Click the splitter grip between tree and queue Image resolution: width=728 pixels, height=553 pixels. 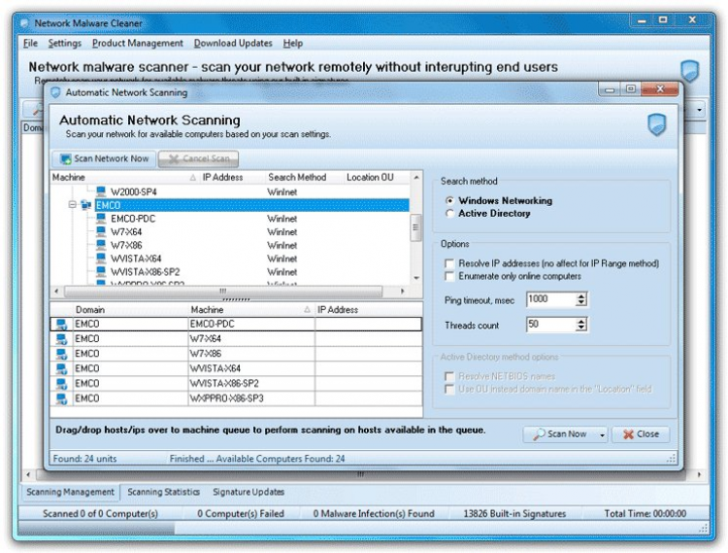pos(236,299)
